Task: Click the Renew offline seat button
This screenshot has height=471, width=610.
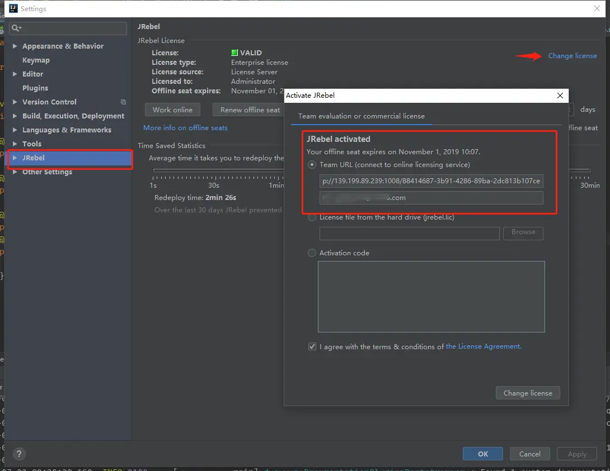Action: tap(250, 110)
